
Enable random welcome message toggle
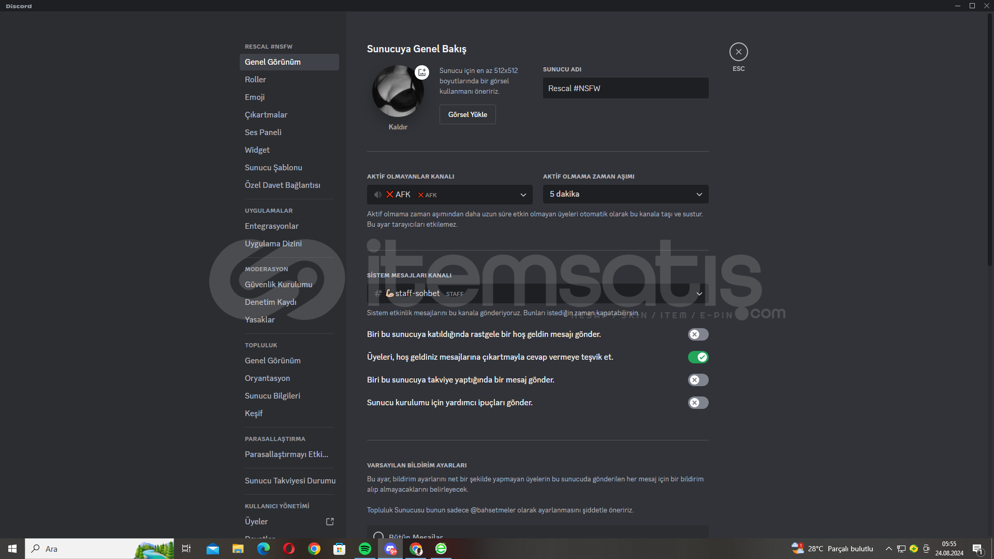click(697, 334)
